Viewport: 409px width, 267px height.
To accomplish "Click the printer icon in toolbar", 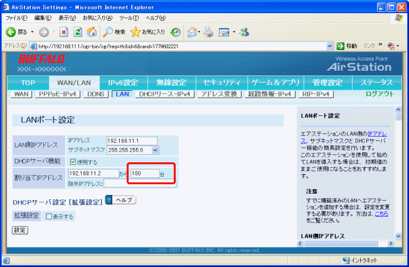I will click(208, 31).
